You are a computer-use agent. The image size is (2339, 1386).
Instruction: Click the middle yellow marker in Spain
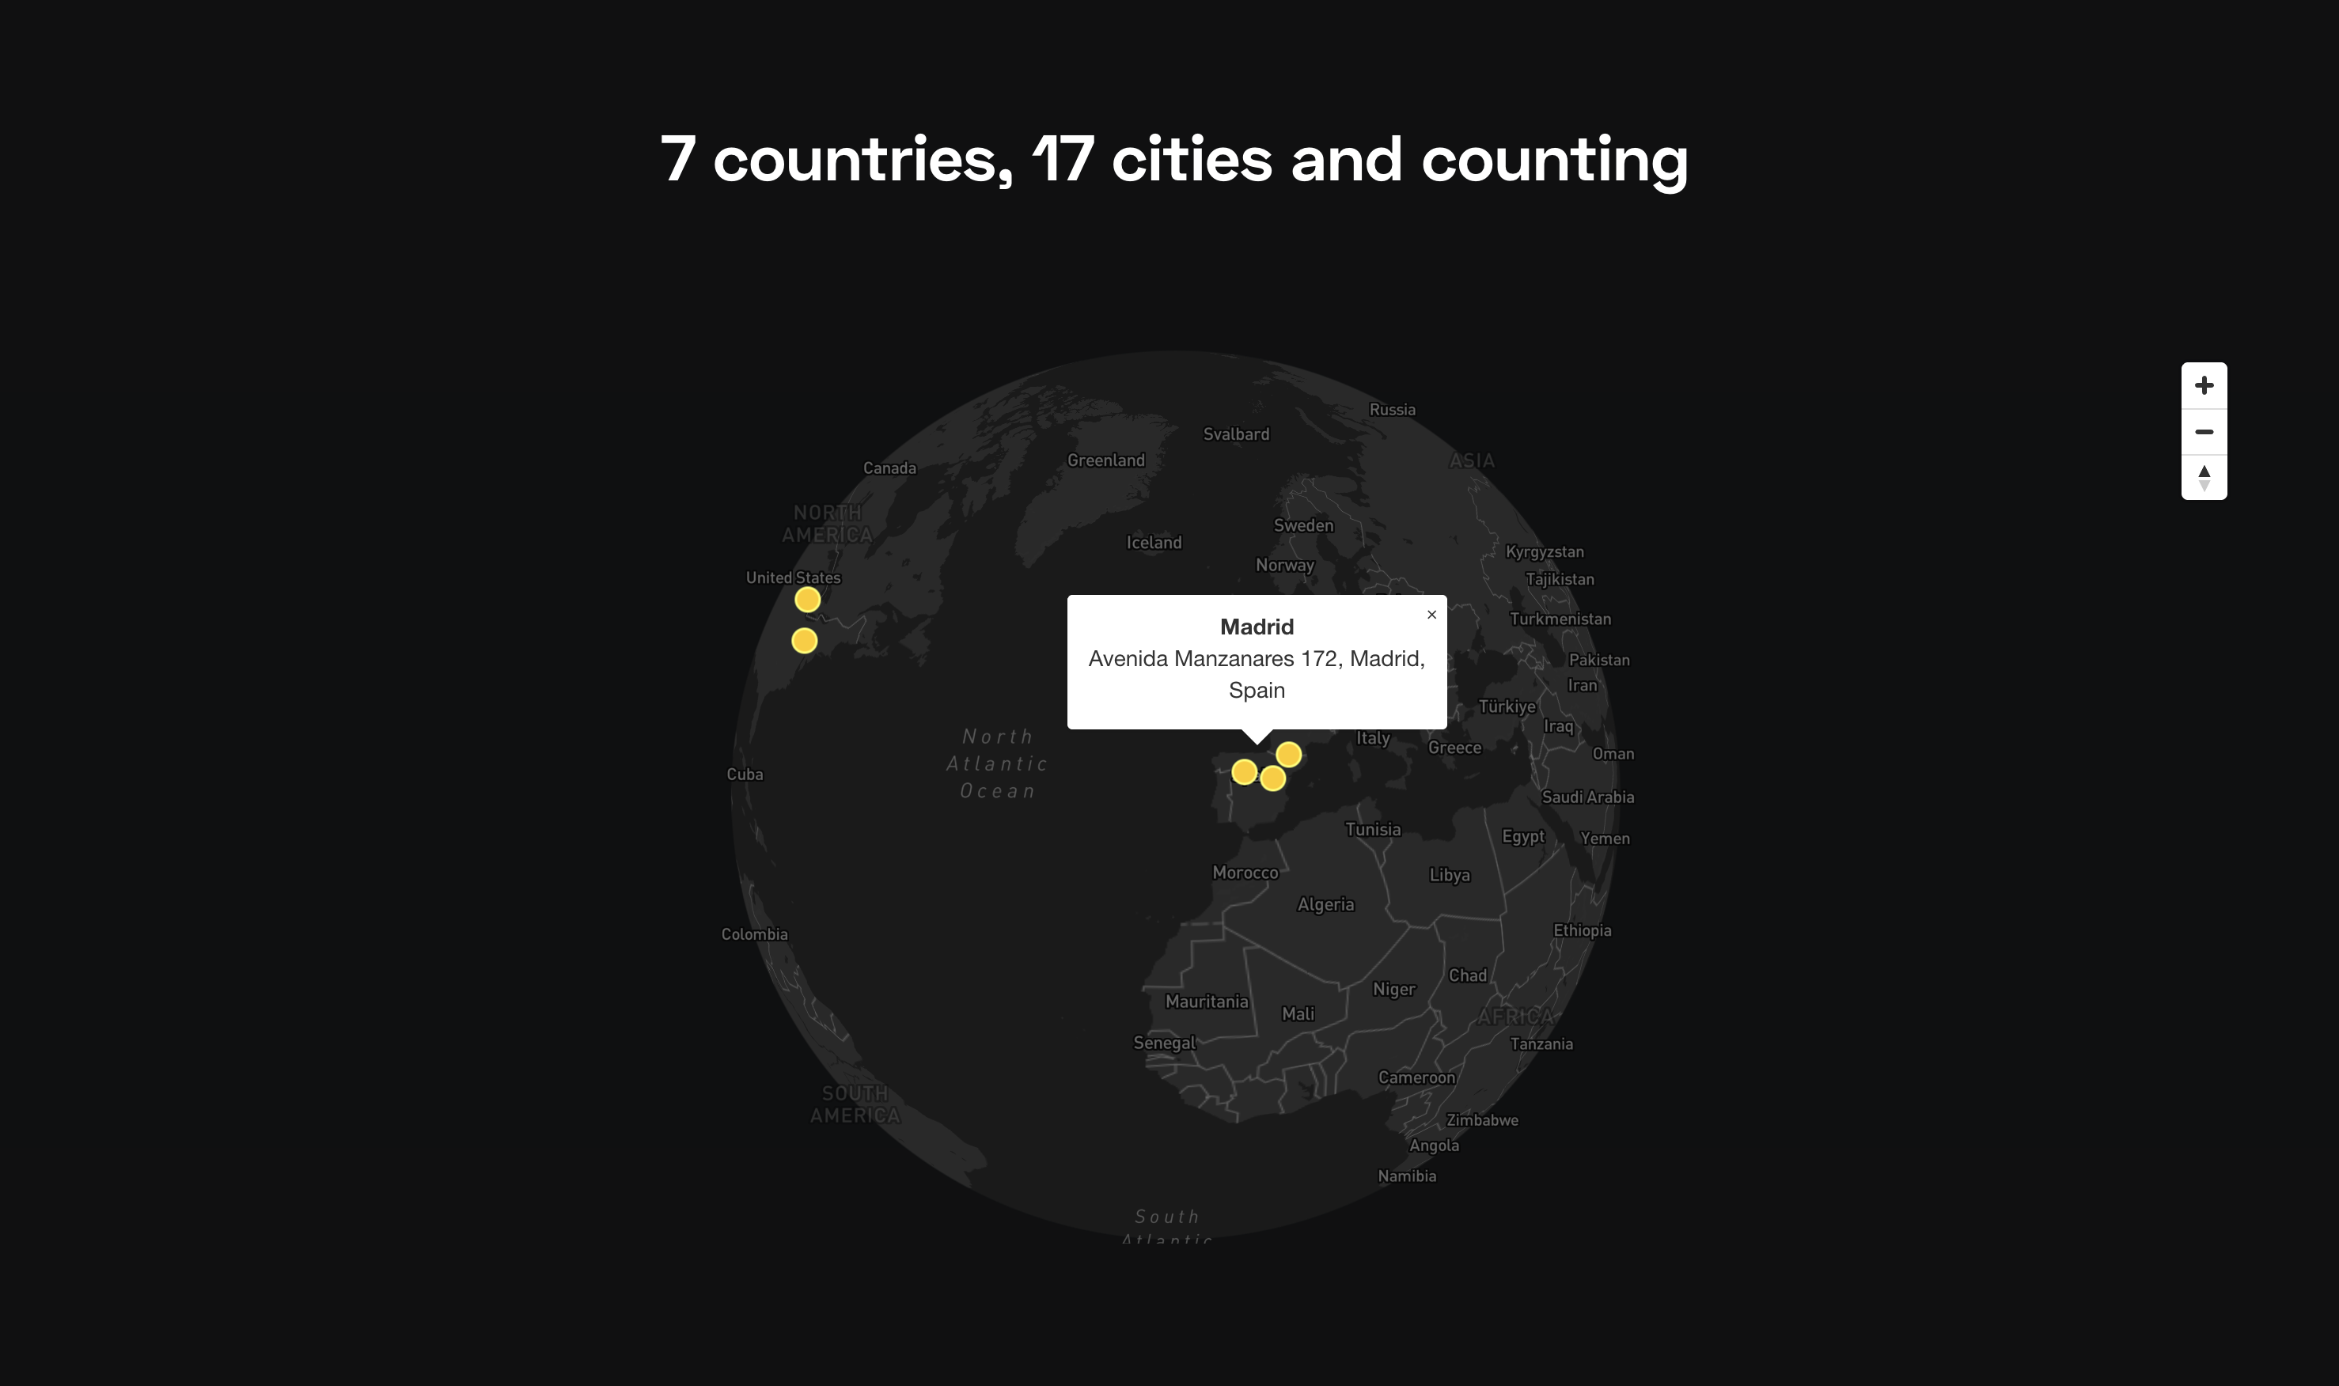pos(1272,778)
